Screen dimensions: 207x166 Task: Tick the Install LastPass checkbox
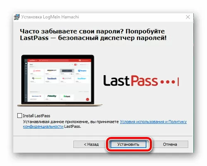coord(19,115)
